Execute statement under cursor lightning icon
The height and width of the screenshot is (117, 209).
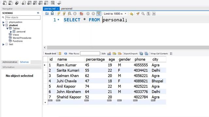[x=64, y=14]
